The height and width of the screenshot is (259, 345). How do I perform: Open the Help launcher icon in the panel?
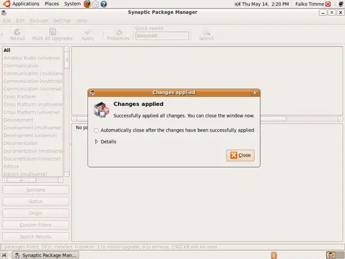(103, 4)
